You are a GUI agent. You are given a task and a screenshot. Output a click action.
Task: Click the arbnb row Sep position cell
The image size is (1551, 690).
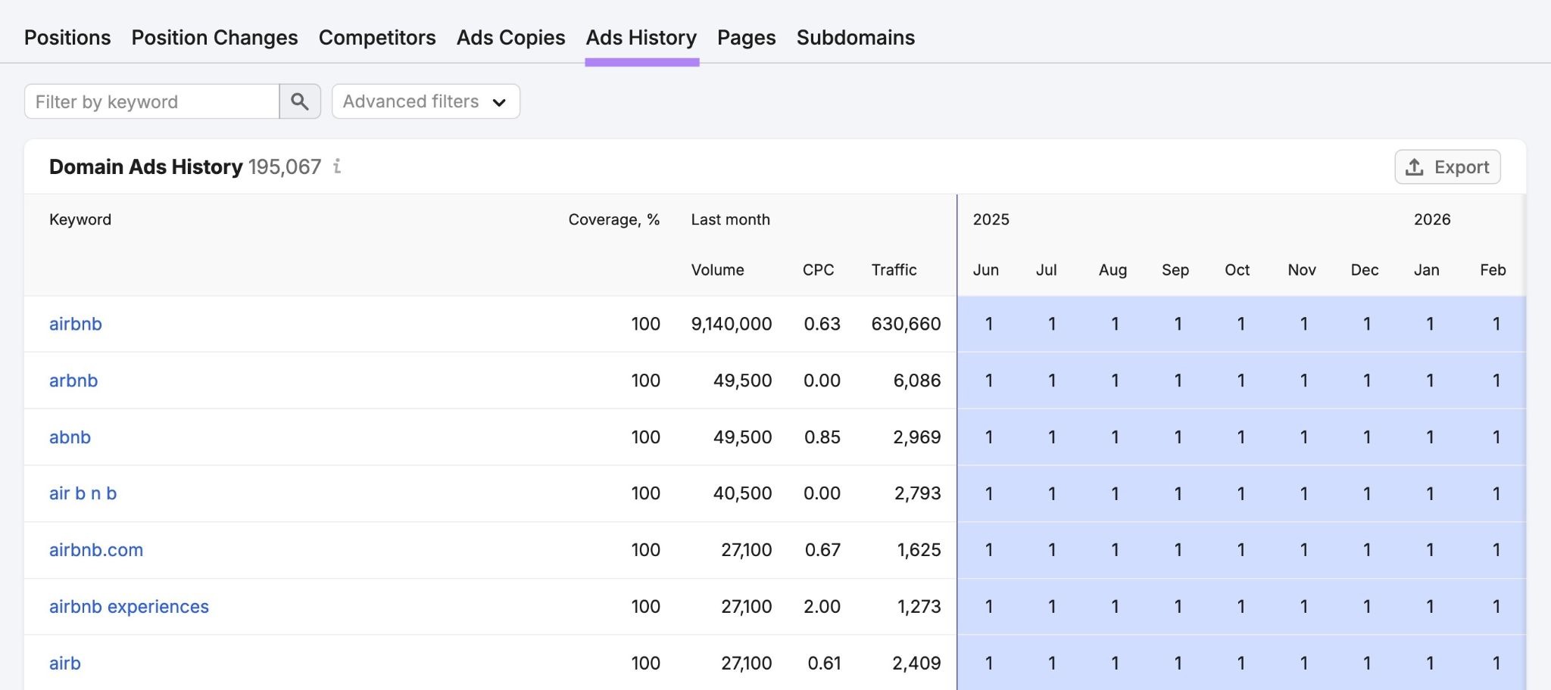(1178, 381)
